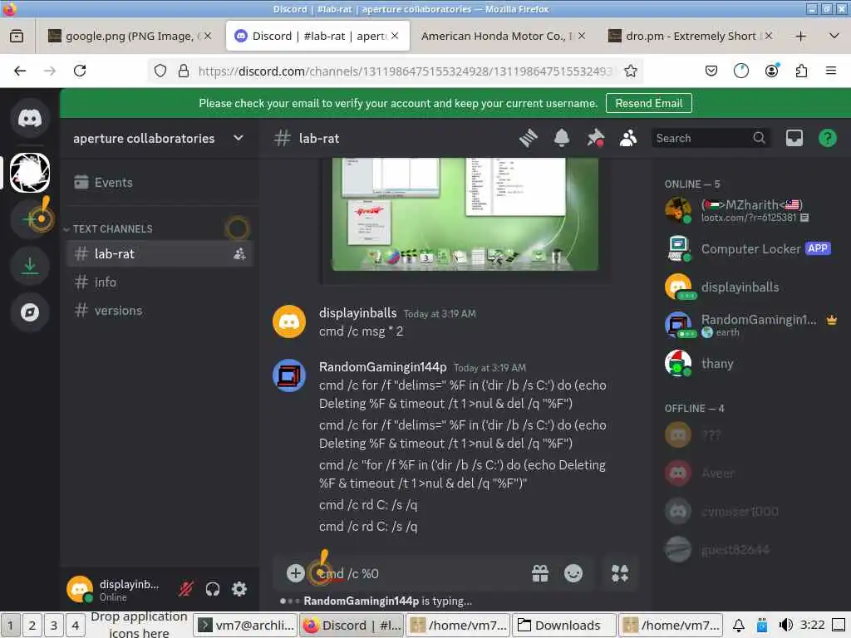Click the Firefox back arrow
This screenshot has height=638, width=851.
click(x=20, y=71)
